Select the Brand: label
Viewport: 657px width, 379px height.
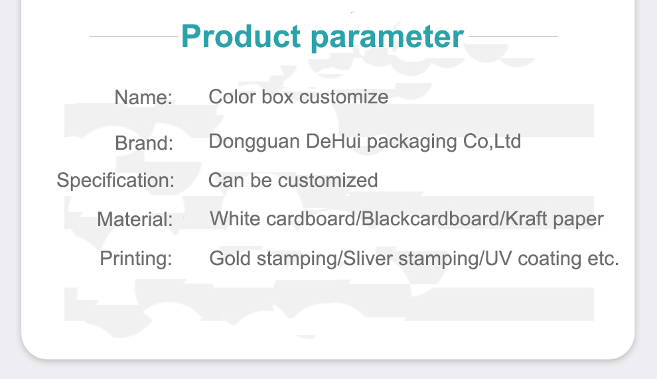click(x=144, y=143)
